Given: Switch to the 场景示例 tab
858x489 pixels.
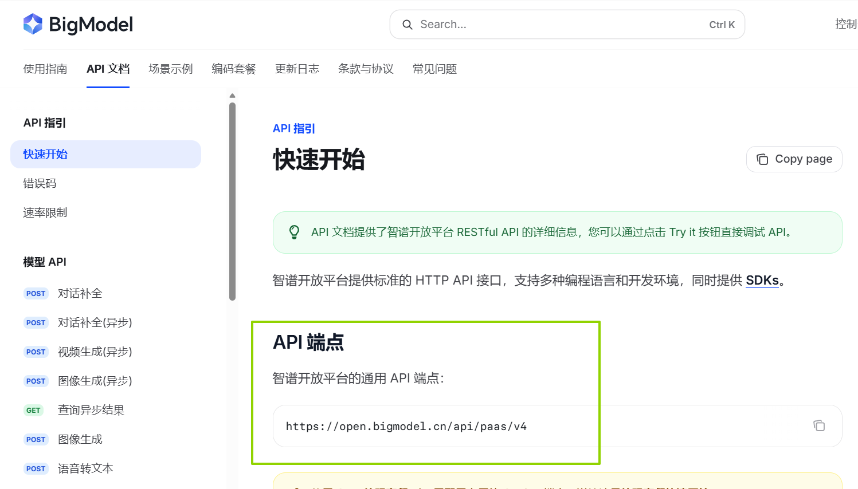Looking at the screenshot, I should pyautogui.click(x=171, y=69).
